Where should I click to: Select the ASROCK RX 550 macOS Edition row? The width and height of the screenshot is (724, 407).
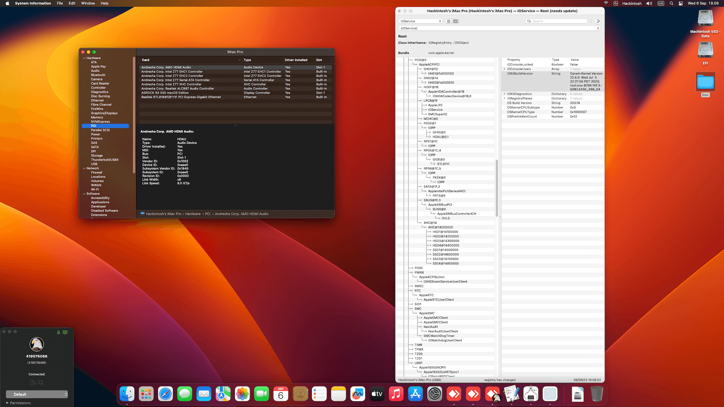(165, 93)
